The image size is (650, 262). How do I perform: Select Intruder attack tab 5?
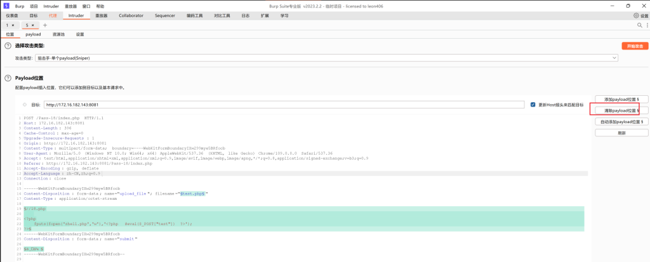pyautogui.click(x=27, y=25)
